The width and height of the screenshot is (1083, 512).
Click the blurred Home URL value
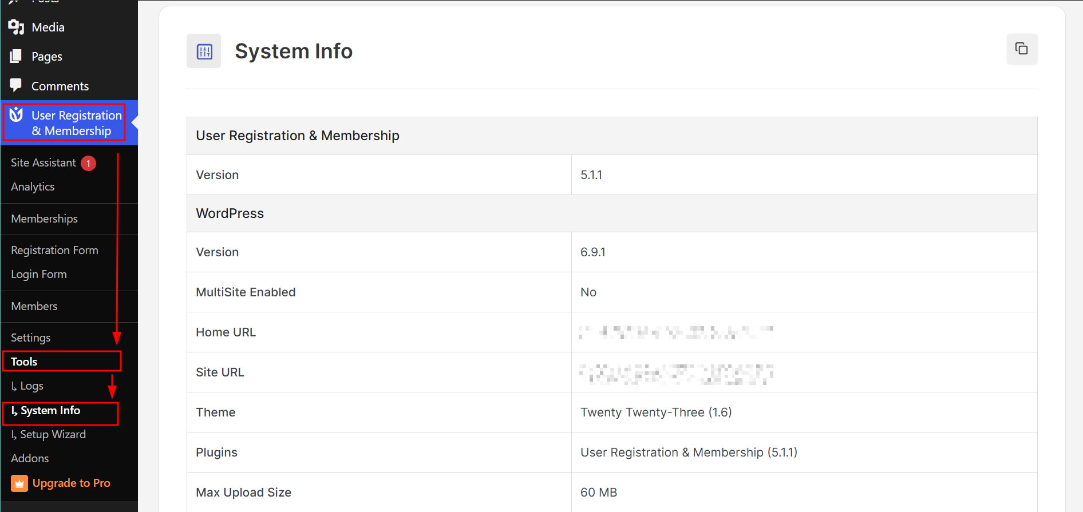coord(676,332)
